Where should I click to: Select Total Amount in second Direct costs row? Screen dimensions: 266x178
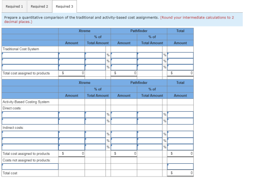[180, 121]
